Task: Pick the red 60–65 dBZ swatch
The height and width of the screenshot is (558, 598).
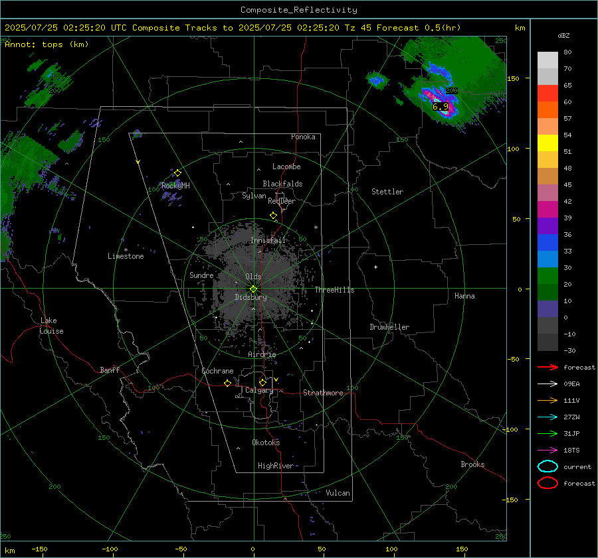Action: 548,93
